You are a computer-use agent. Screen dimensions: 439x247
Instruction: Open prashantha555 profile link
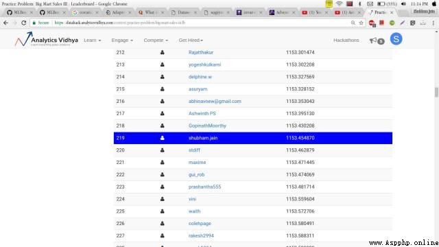[204, 187]
